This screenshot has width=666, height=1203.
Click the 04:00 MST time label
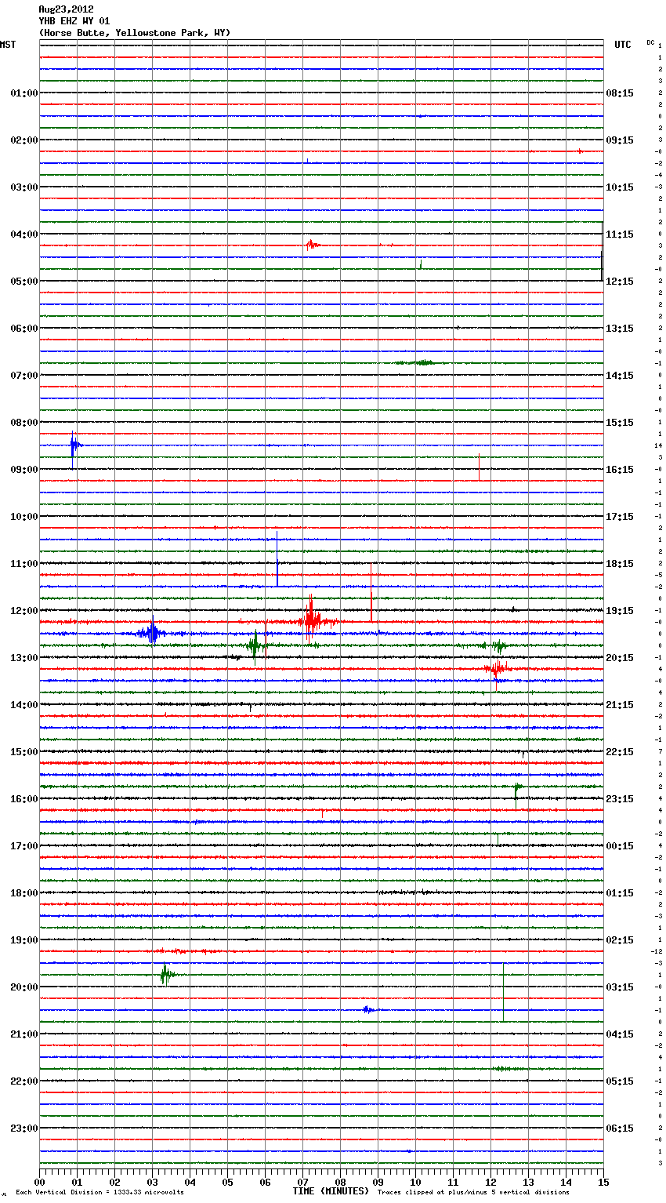click(x=24, y=234)
